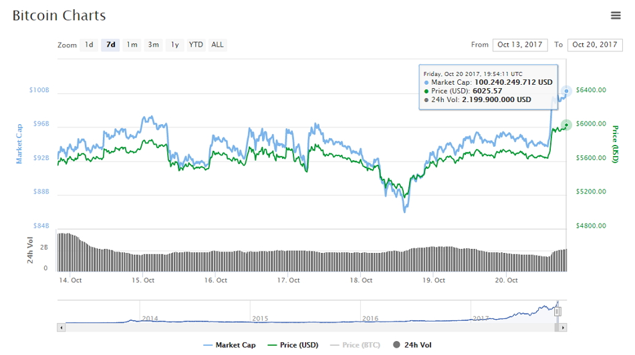Click the 15. Oct date label
Screen dimensions: 635x355
coord(143,280)
